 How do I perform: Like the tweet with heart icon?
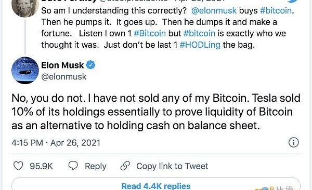point(18,166)
